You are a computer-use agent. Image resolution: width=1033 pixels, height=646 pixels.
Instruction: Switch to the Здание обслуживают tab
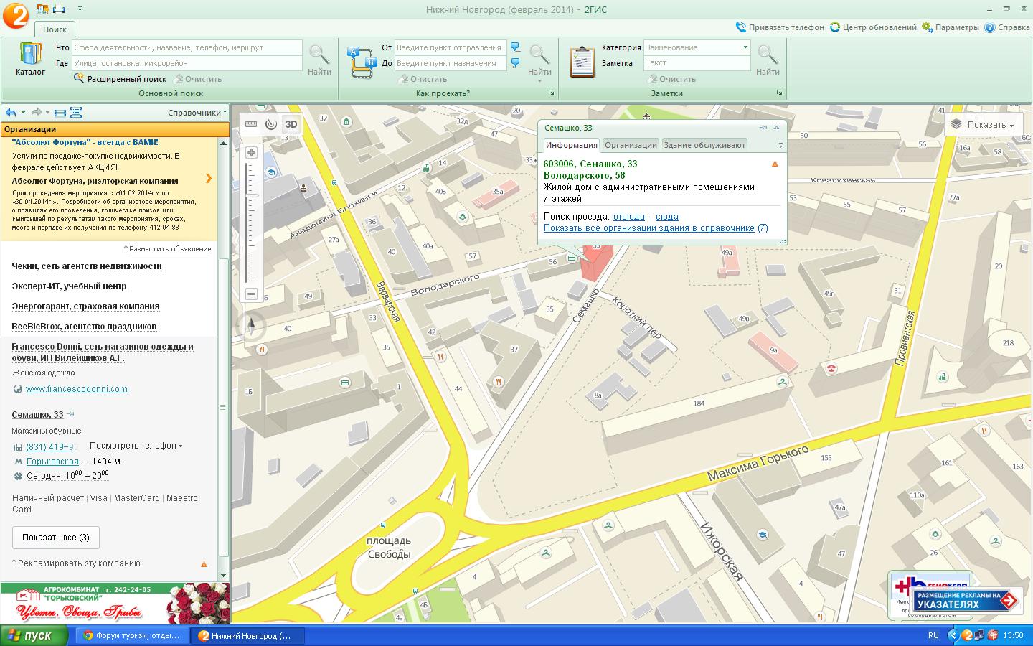[x=704, y=145]
